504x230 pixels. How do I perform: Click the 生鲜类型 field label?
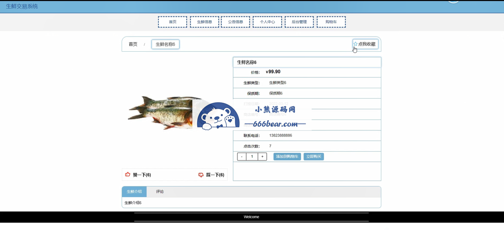pos(252,83)
